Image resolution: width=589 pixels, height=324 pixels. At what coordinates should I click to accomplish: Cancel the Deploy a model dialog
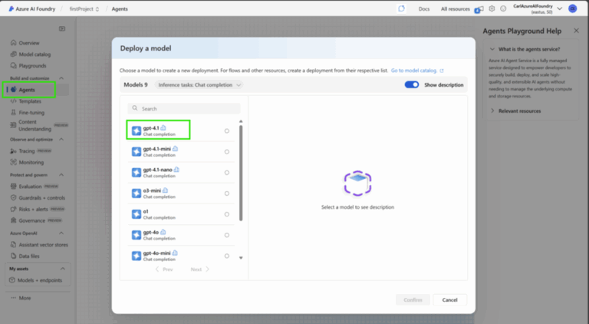coord(449,300)
